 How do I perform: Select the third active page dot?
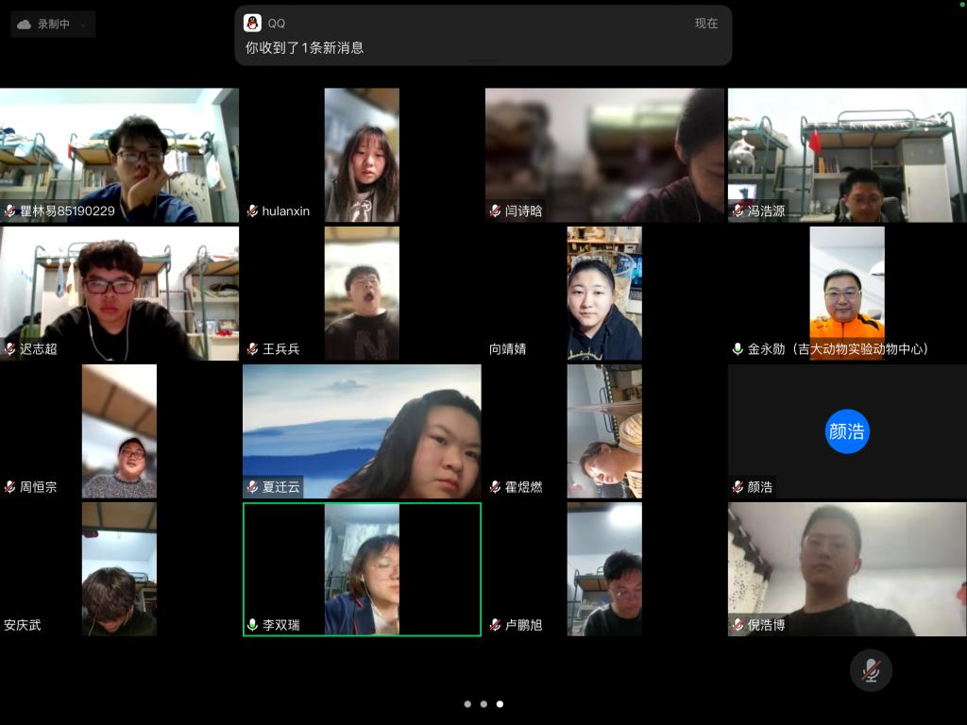pos(500,704)
